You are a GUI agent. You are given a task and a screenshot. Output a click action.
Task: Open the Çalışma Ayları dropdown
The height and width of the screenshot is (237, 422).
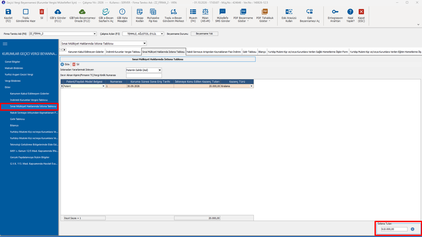[162, 34]
